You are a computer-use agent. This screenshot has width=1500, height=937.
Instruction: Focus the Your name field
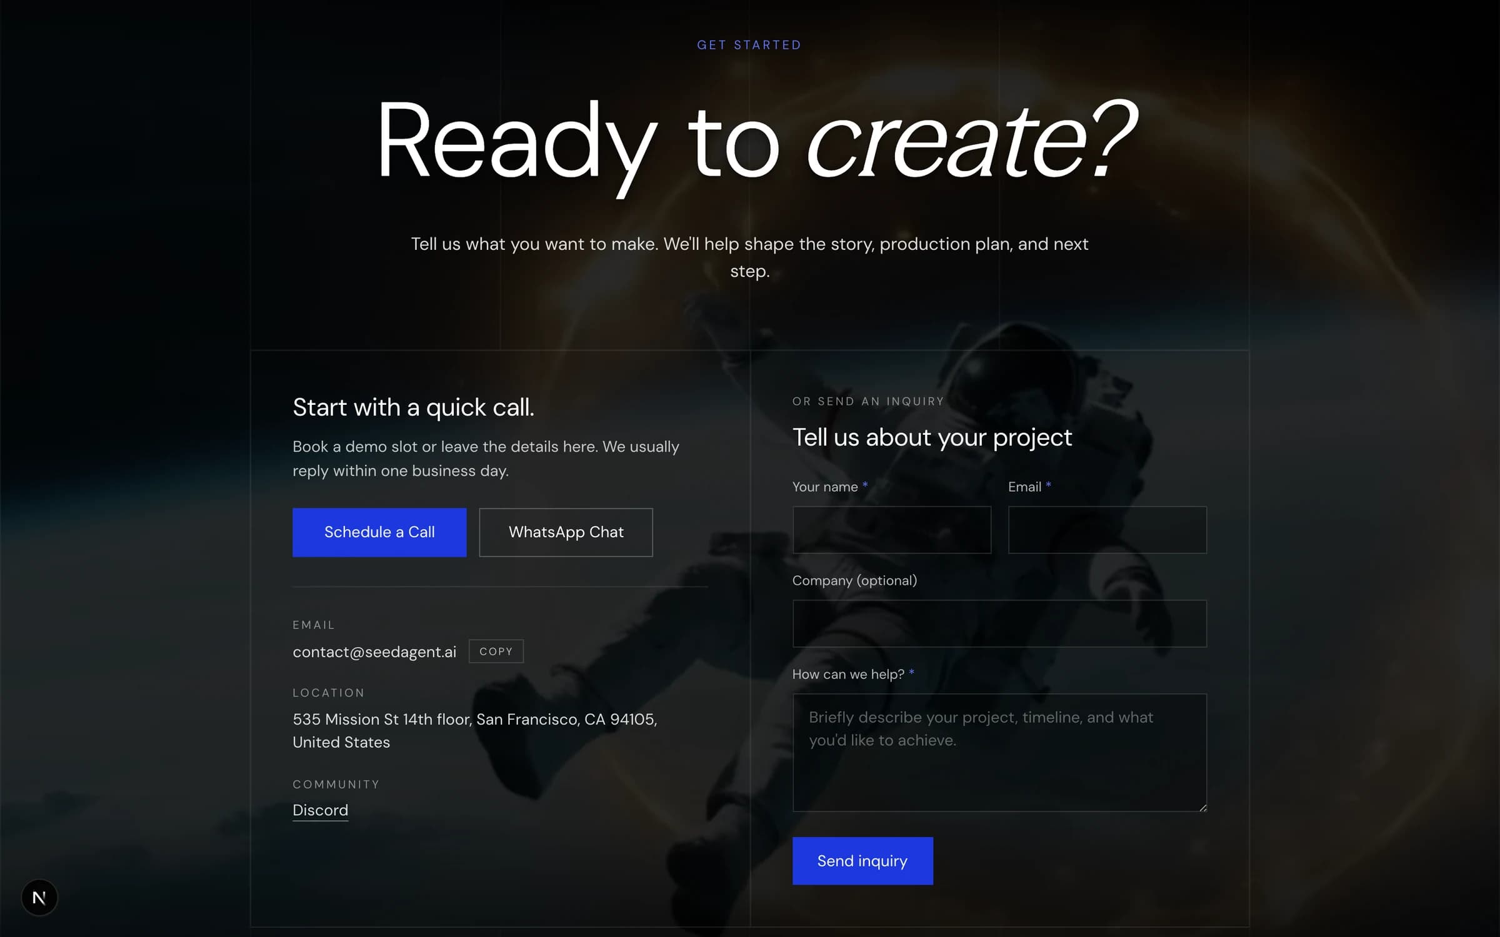tap(892, 530)
